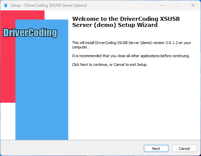Click the 'Setup Wizard' words in heading
Viewport: 201px width, 156px height.
click(138, 25)
